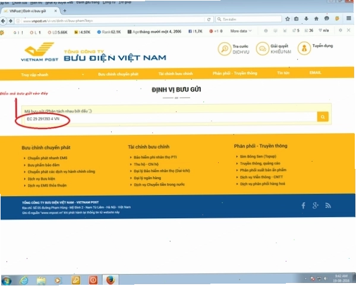Open a new browser tab

pos(65,11)
